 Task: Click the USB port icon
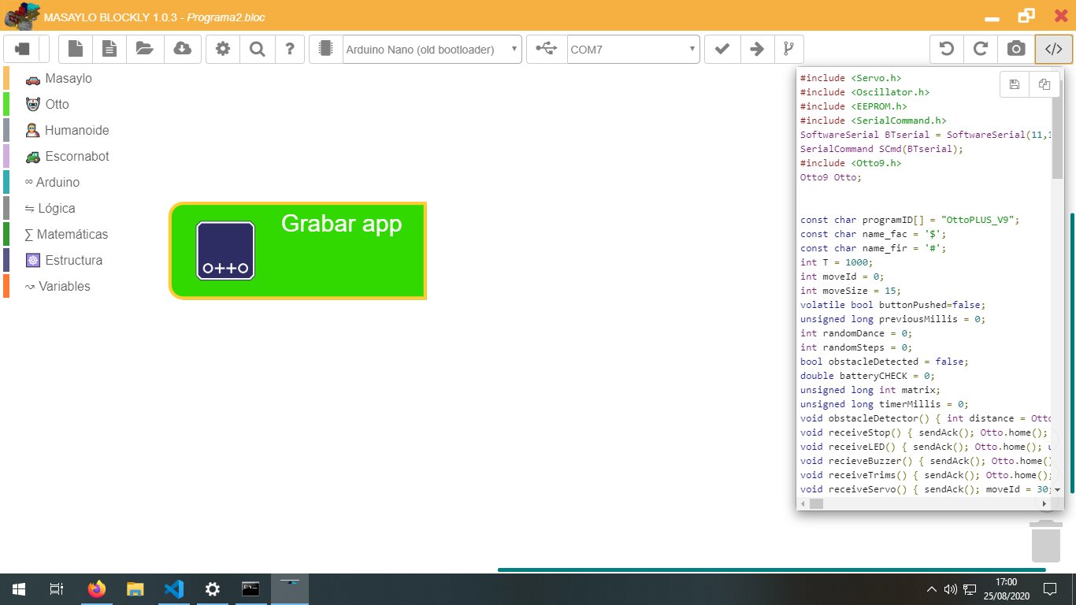546,49
